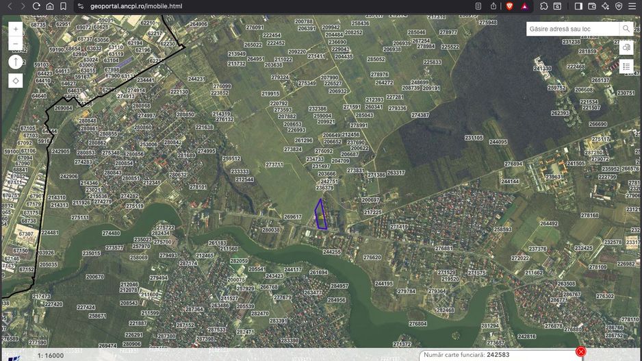Click the search magnifier icon

click(x=626, y=29)
